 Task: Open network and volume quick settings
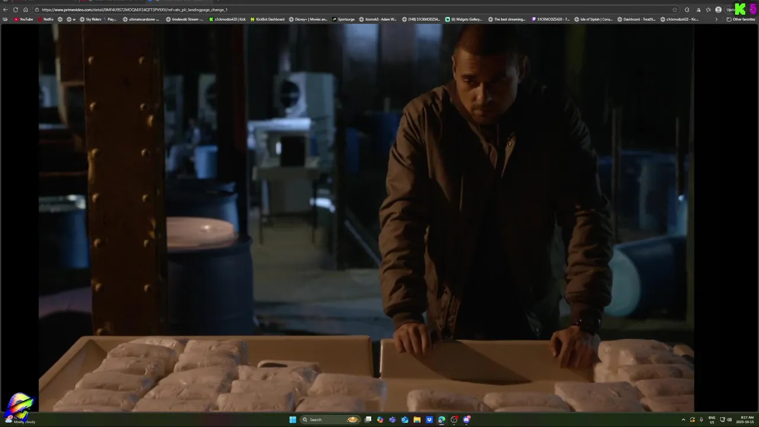pos(726,419)
